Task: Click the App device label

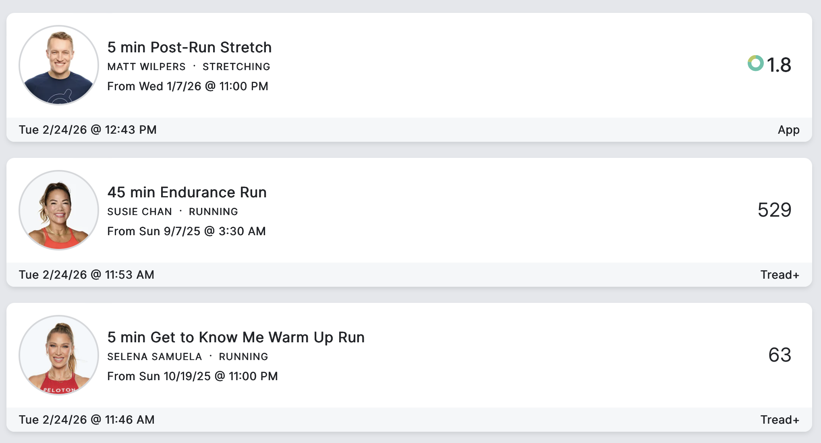Action: (788, 130)
